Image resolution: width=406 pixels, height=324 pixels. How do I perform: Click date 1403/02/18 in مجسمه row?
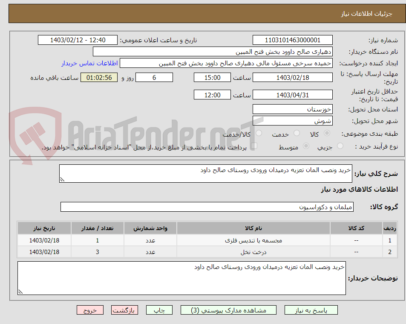tap(44, 240)
